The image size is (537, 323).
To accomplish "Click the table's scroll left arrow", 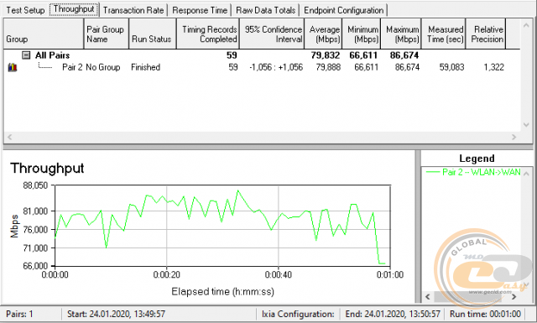I will (x=9, y=137).
